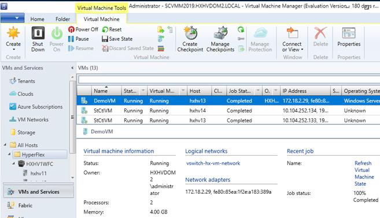380x218 pixels.
Task: Click Save State in ribbon
Action: click(x=117, y=39)
